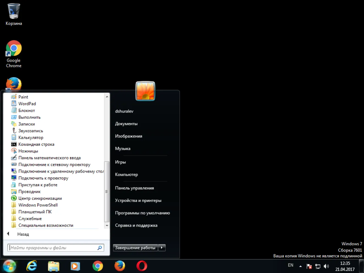This screenshot has height=273, width=364.
Task: Open Корзина recycle bin on desktop
Action: coord(14,15)
